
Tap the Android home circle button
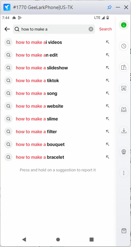pyautogui.click(x=58, y=239)
